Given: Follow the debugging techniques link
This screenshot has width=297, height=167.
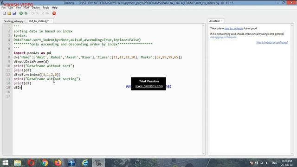Looking at the screenshot, I should [223, 37].
